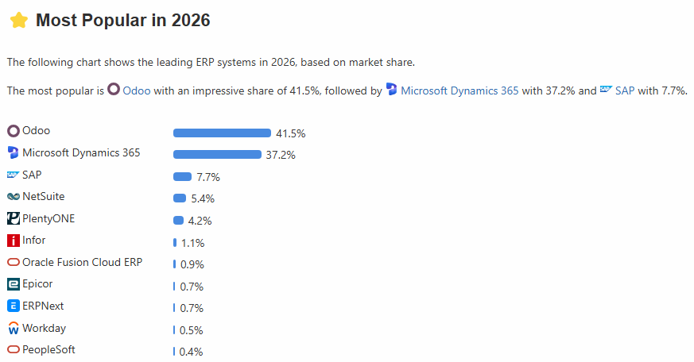Screen dimensions: 694x362
Task: Click the PlentyONE 4.2% bar
Action: point(178,220)
